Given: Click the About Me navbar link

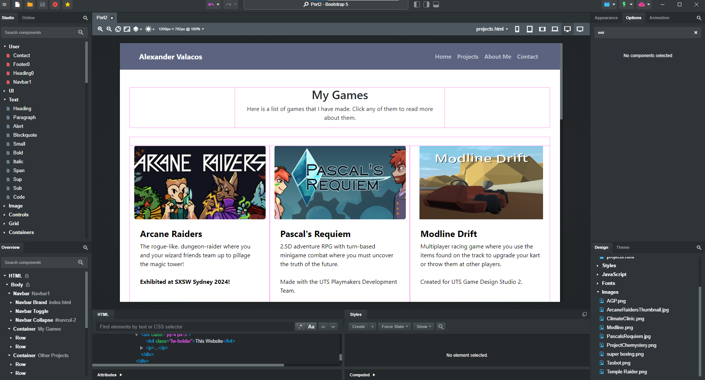Looking at the screenshot, I should (x=498, y=56).
